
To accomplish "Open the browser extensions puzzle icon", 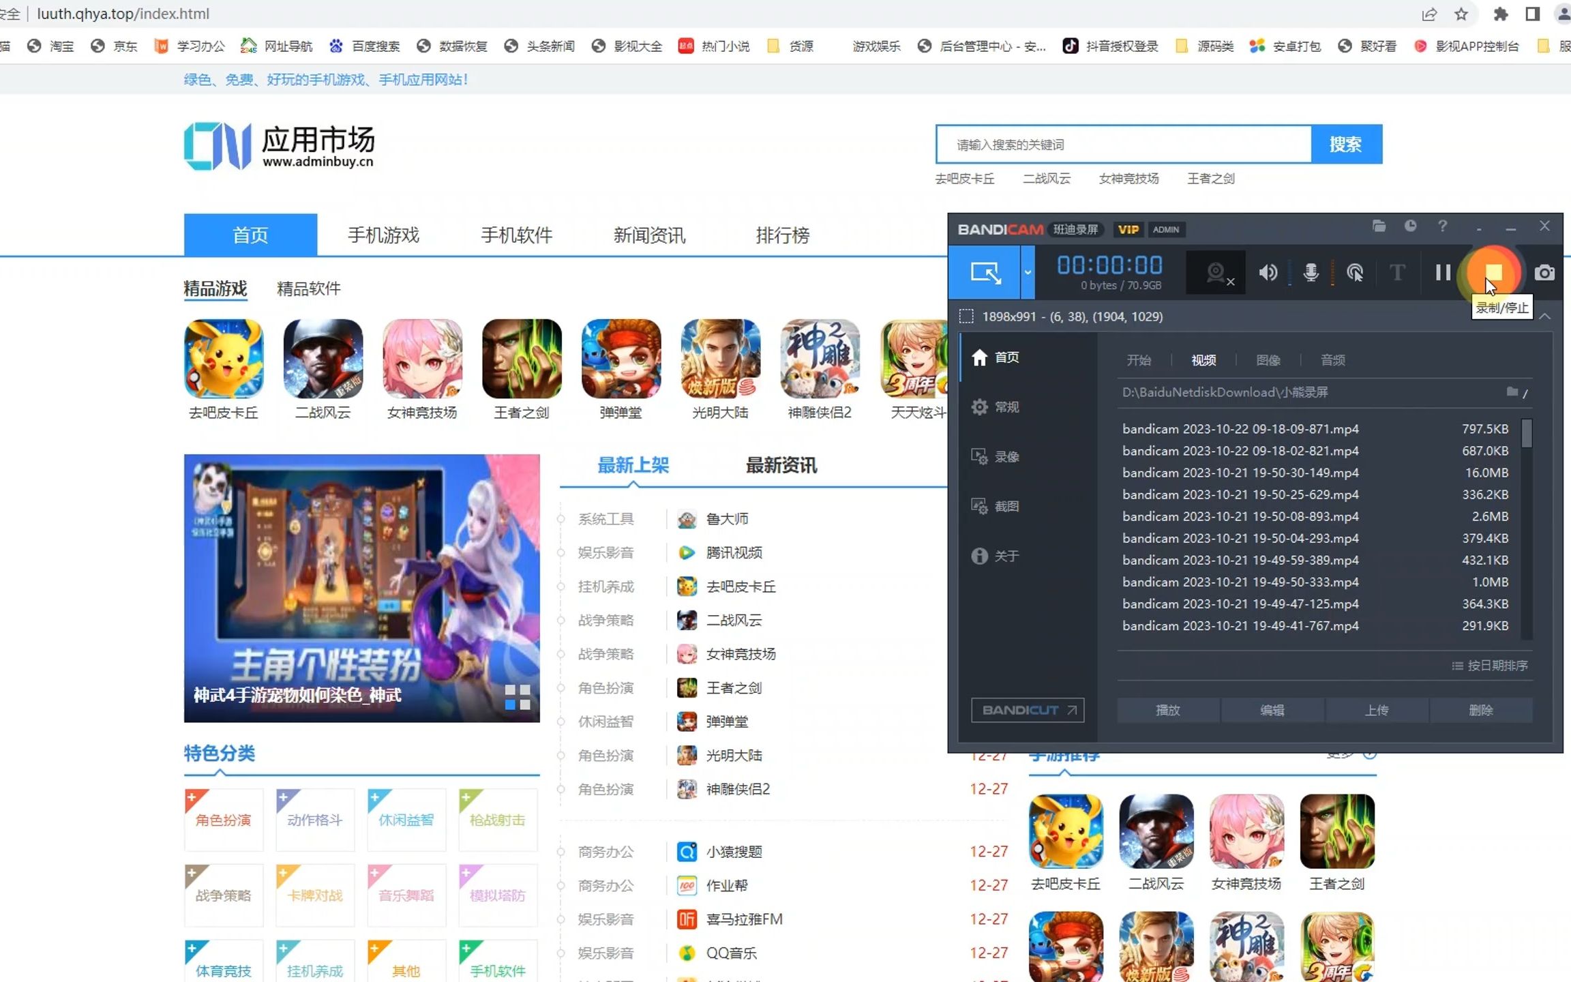I will point(1500,14).
